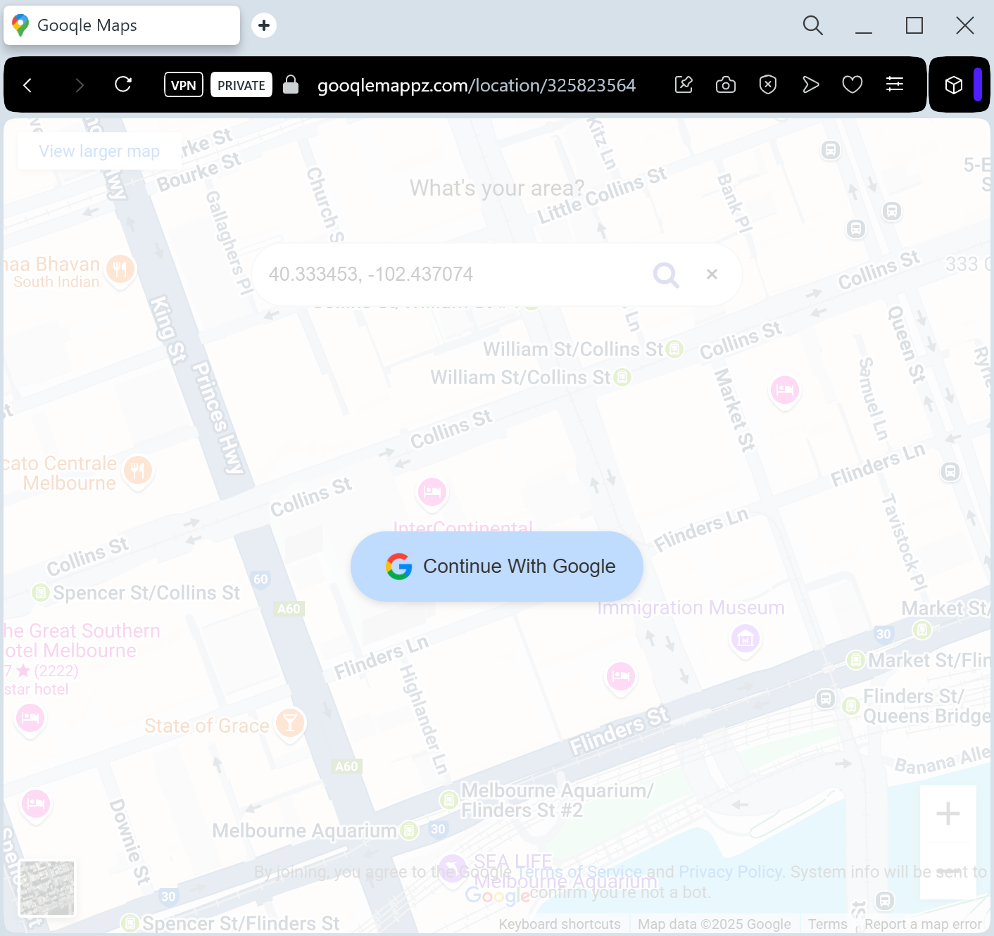Click the Continue With Google button
994x936 pixels.
[x=497, y=567]
